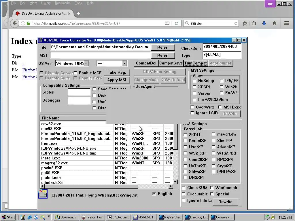Launch Internet Explorer from quick launch
The width and height of the screenshot is (295, 221).
pos(30,217)
